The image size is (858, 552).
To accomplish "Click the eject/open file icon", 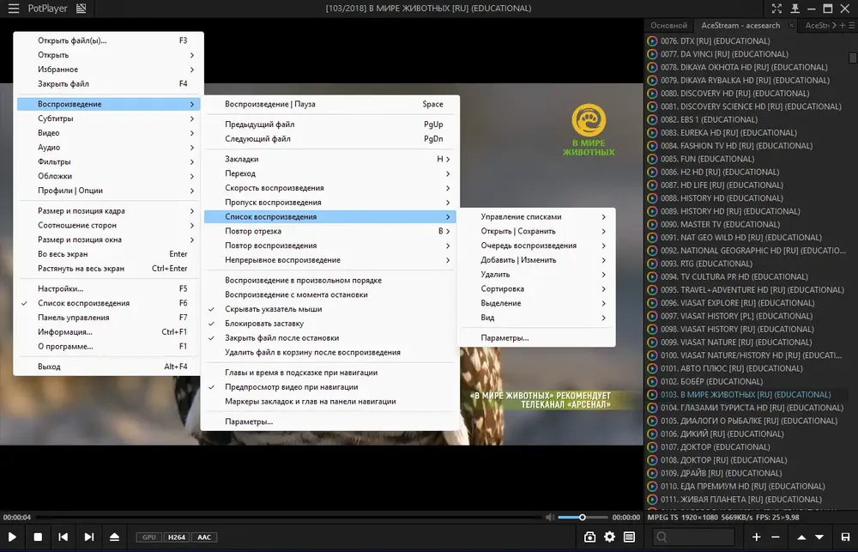I will 114,537.
